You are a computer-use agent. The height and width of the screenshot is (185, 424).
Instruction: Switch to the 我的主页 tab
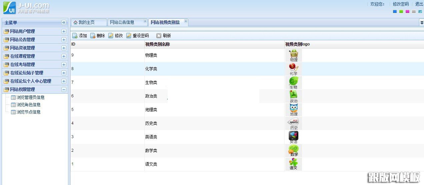tap(89, 22)
